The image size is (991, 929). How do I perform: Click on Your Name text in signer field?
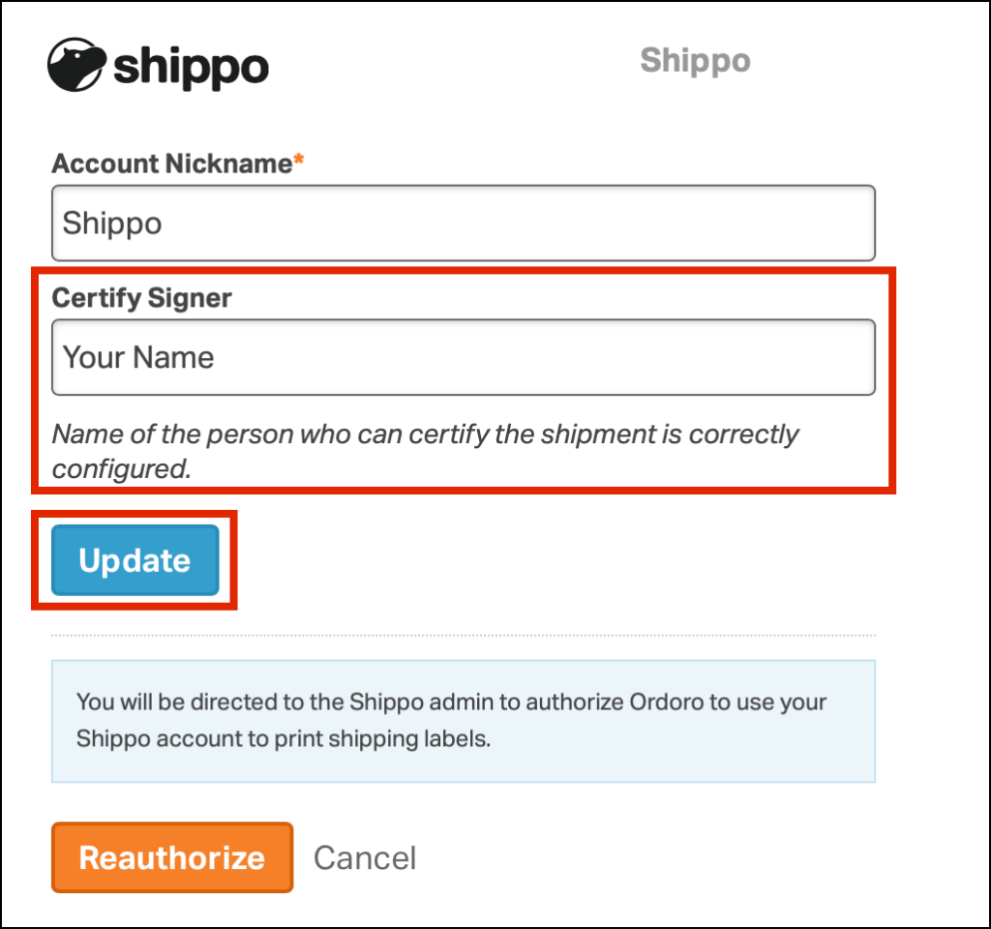point(138,357)
